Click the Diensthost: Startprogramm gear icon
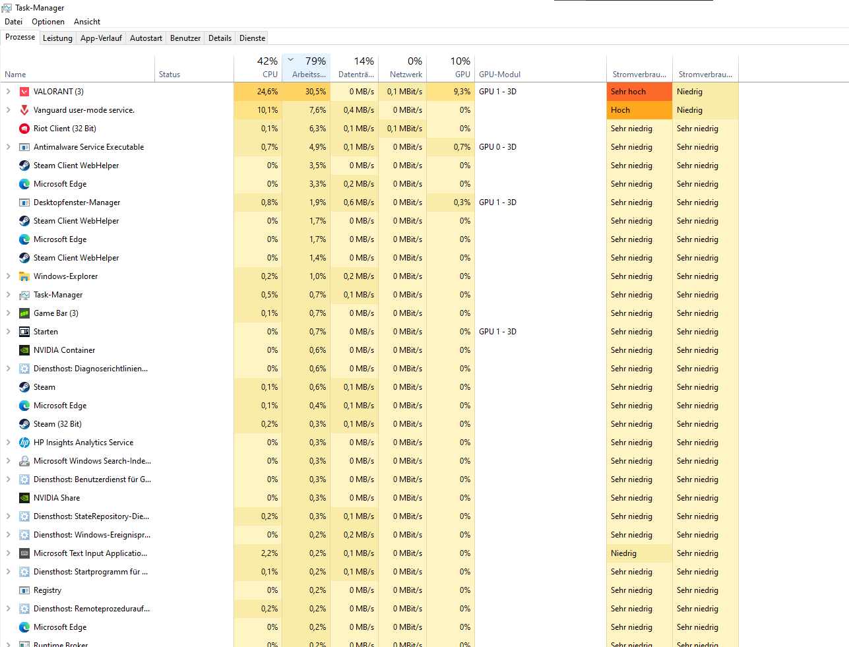 click(x=24, y=572)
